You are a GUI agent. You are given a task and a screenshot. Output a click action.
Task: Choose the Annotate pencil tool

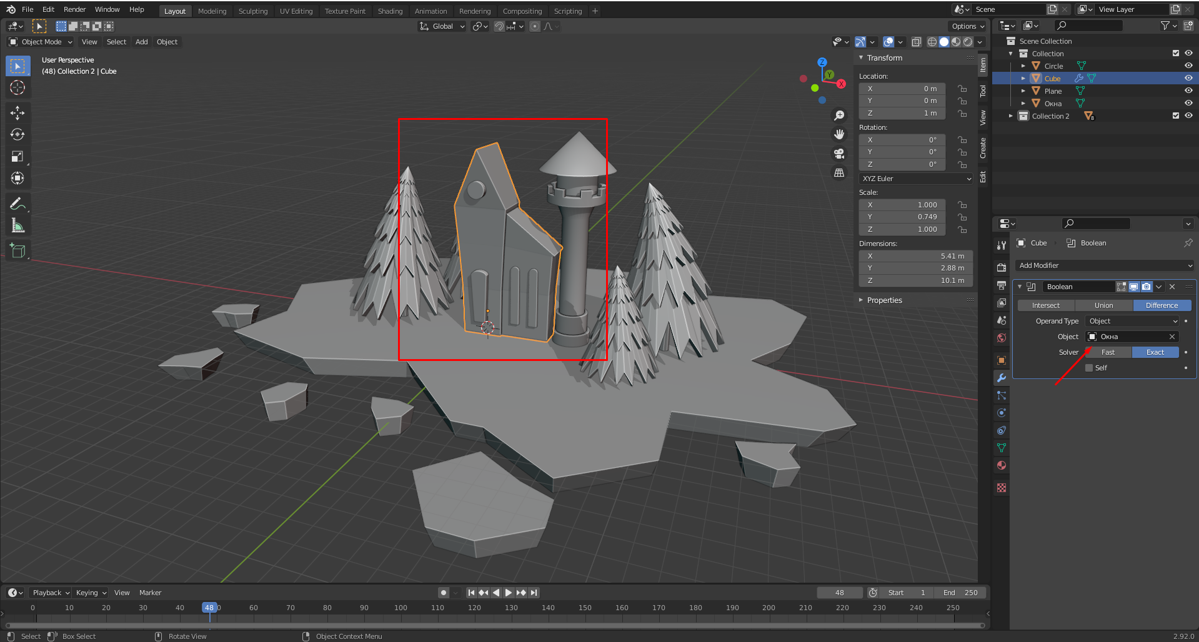pos(17,204)
